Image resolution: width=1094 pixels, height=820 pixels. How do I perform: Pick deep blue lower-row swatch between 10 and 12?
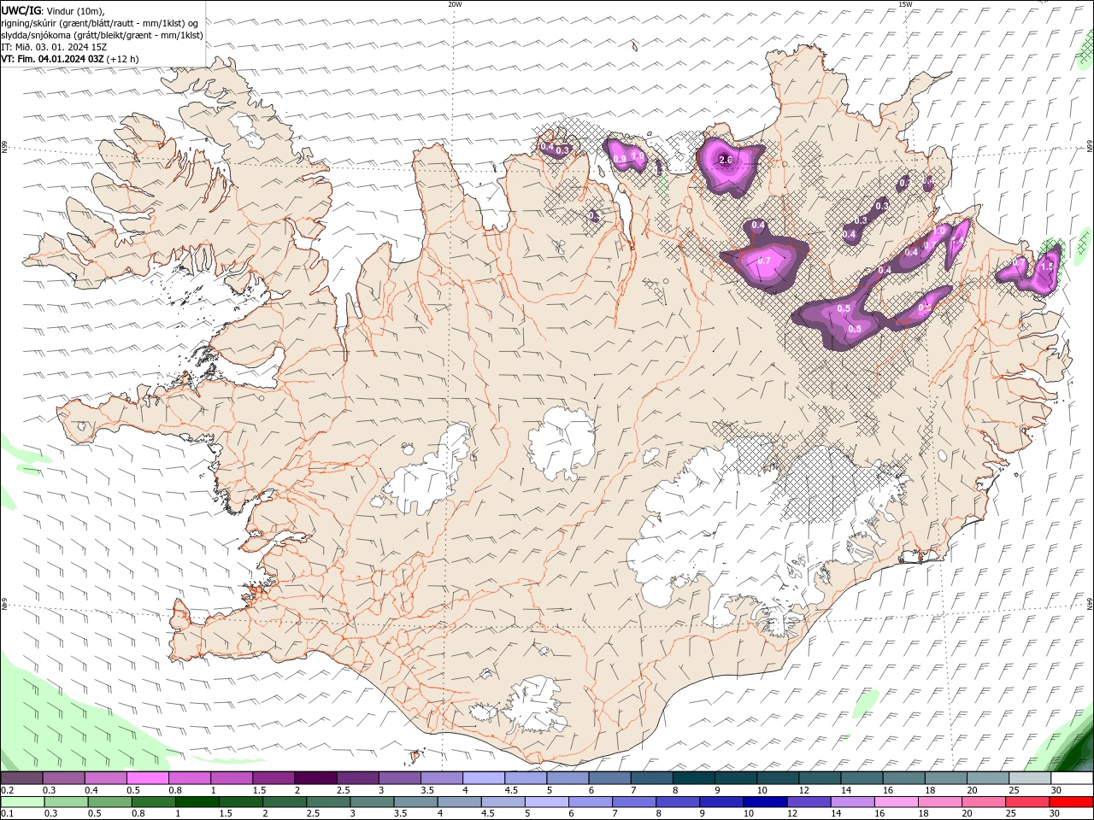pyautogui.click(x=766, y=802)
